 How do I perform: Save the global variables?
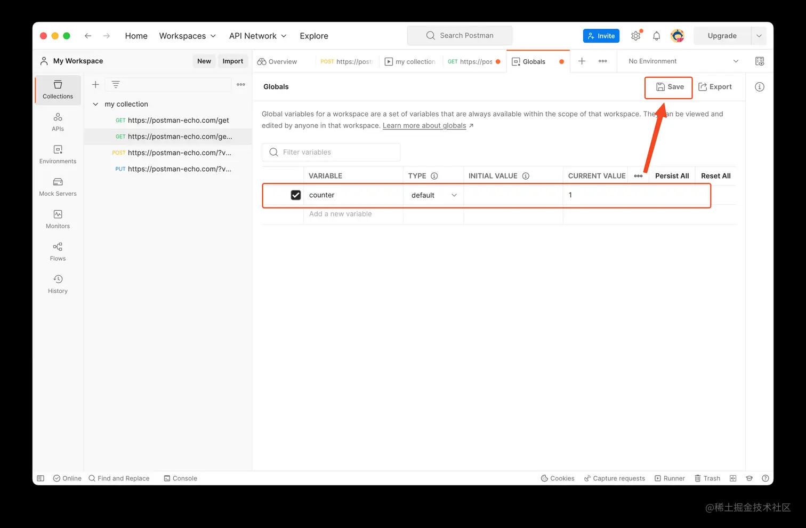670,87
